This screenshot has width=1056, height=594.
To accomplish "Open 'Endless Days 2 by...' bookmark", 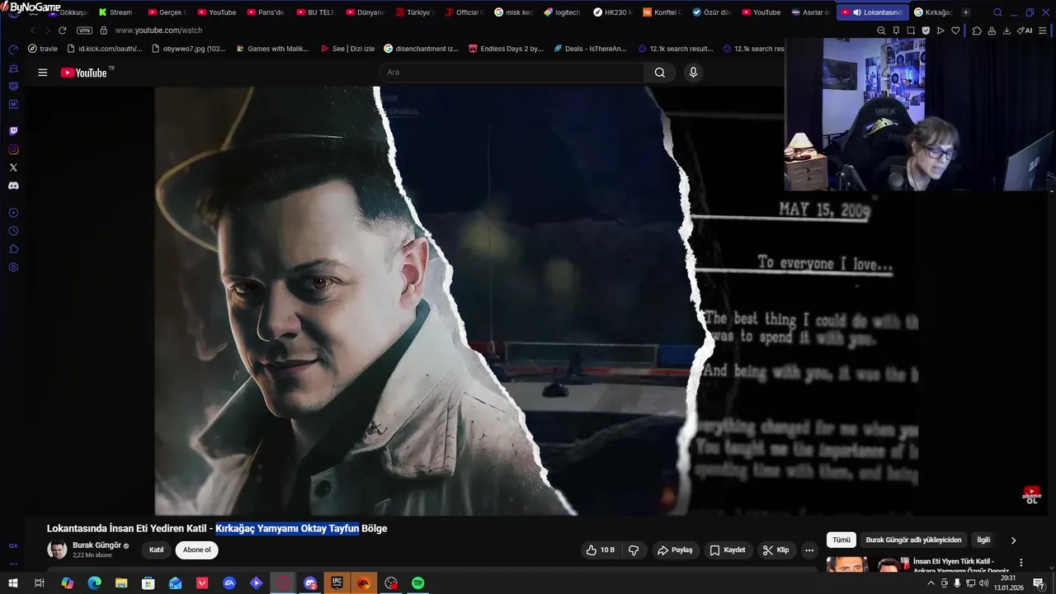I will tap(504, 49).
